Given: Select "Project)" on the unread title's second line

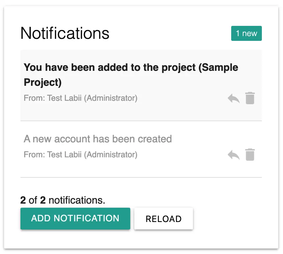Looking at the screenshot, I should pos(43,82).
